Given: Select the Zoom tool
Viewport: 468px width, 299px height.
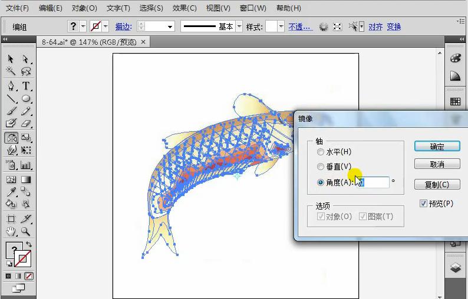Looking at the screenshot, I should pos(26,231).
